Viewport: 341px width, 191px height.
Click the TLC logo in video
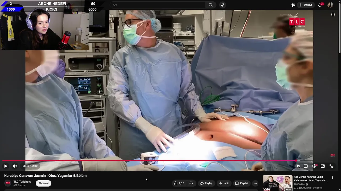[297, 23]
